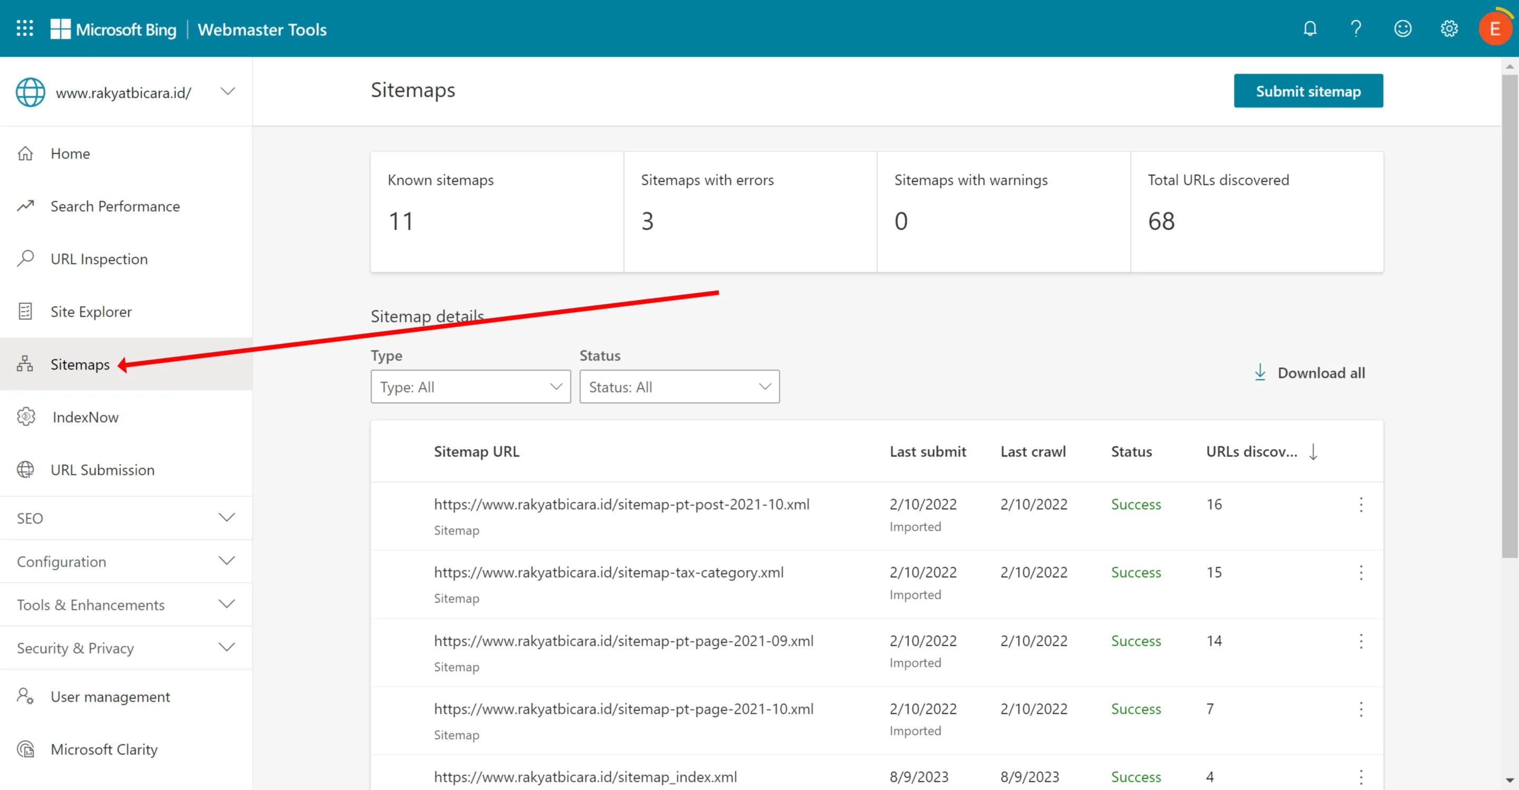Sort by Last crawl column header
Viewport: 1519px width, 790px height.
tap(1033, 451)
